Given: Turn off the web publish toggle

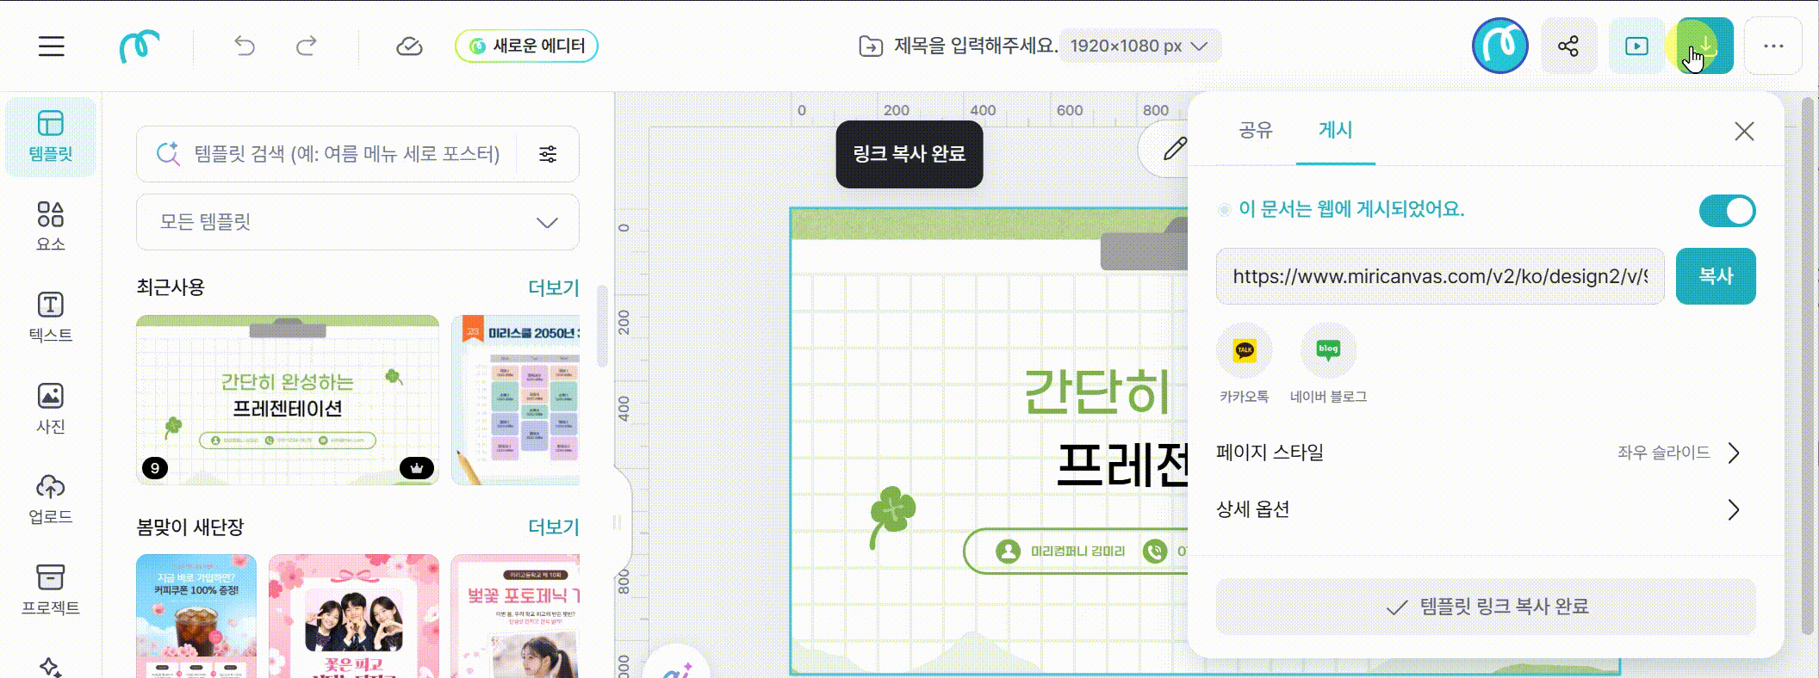Looking at the screenshot, I should coord(1727,211).
